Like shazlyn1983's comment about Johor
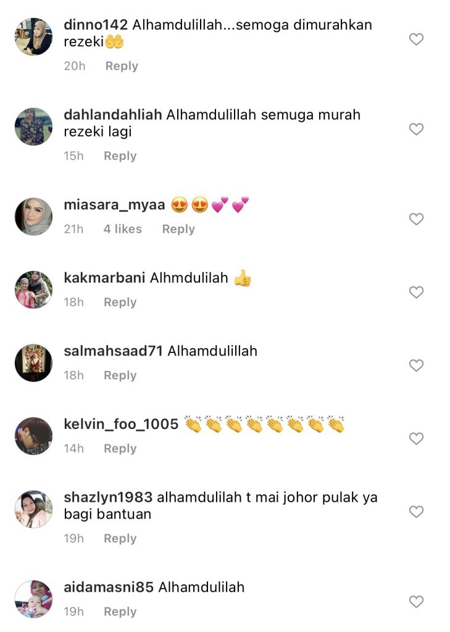Viewport: 450px width, 632px height. click(x=416, y=512)
